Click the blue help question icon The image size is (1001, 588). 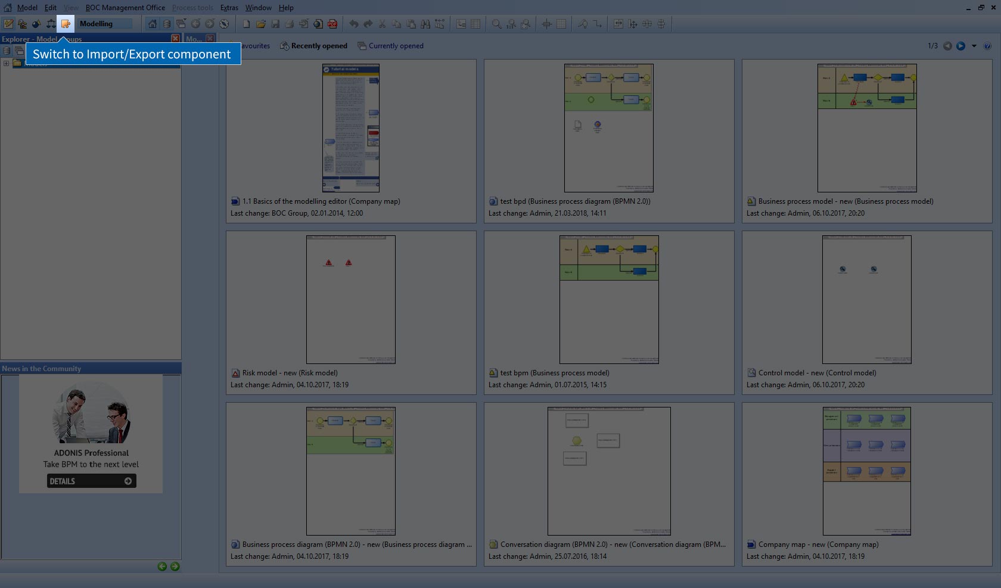click(987, 46)
